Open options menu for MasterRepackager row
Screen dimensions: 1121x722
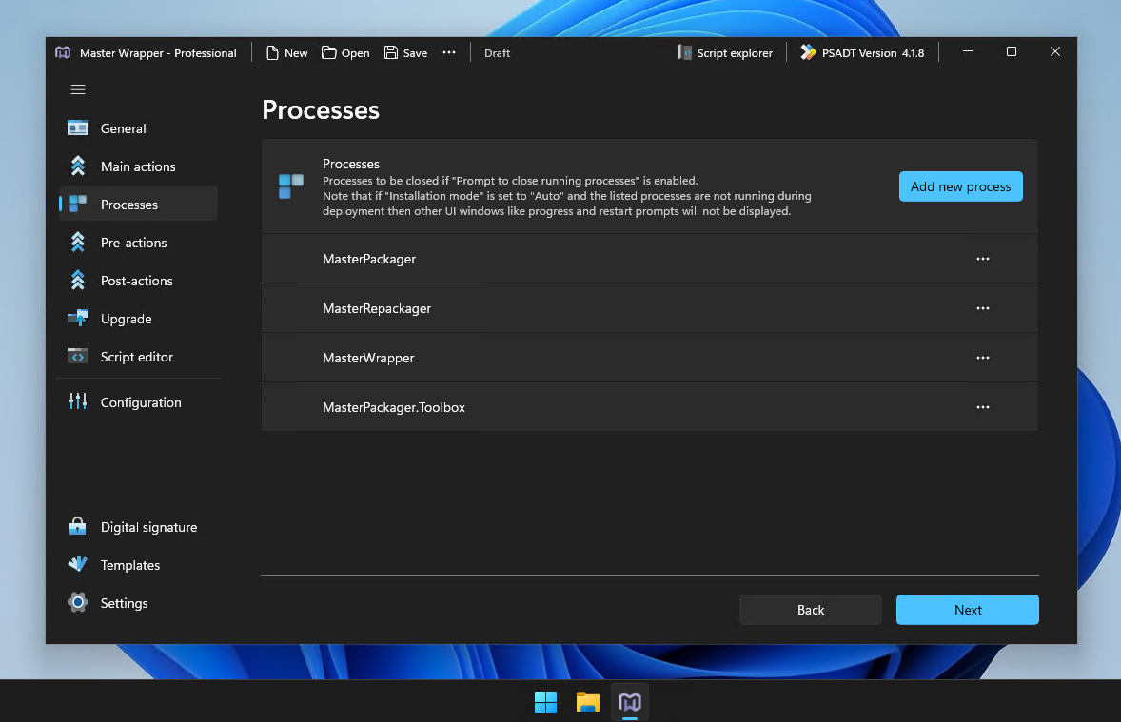pos(983,308)
